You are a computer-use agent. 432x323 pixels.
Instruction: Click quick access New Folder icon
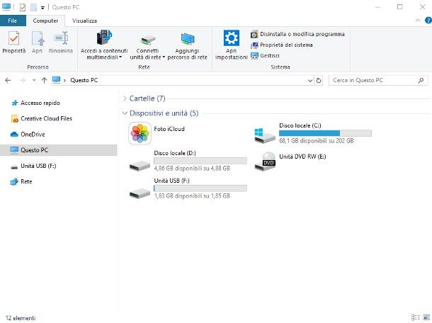click(x=33, y=8)
